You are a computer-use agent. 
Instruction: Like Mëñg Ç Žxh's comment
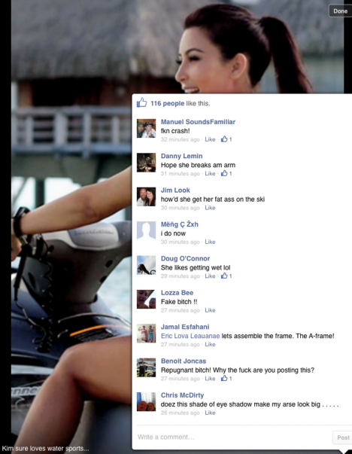click(210, 242)
